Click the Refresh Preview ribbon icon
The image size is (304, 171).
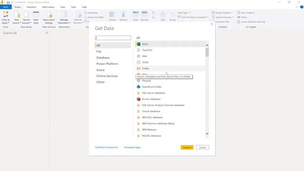pyautogui.click(x=78, y=15)
